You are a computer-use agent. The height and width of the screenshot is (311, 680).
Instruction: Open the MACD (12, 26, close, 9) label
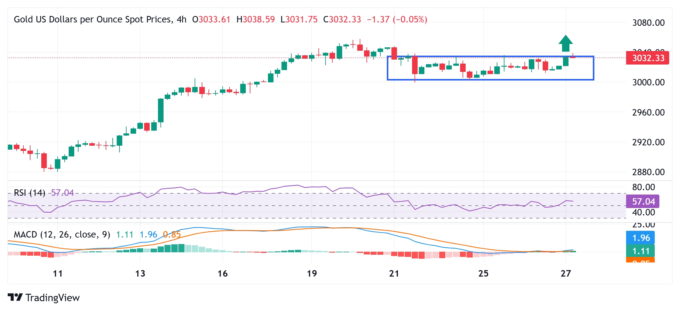pyautogui.click(x=62, y=235)
